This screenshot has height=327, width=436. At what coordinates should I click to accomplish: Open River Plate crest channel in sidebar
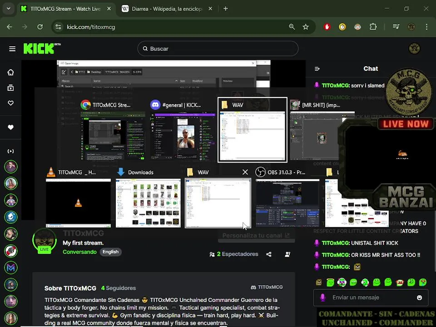pyautogui.click(x=10, y=251)
